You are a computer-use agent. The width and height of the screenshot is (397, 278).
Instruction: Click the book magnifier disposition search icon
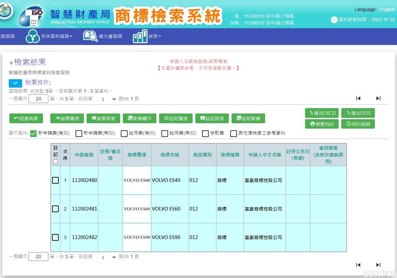[90, 36]
